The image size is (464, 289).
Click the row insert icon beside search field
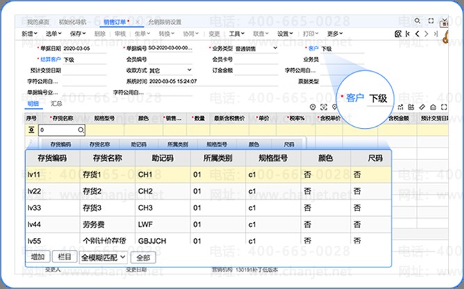(x=31, y=130)
